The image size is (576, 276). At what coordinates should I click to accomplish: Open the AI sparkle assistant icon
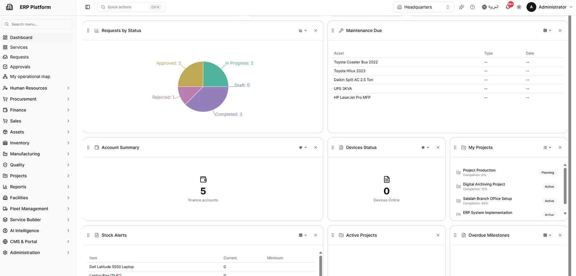coord(461,7)
